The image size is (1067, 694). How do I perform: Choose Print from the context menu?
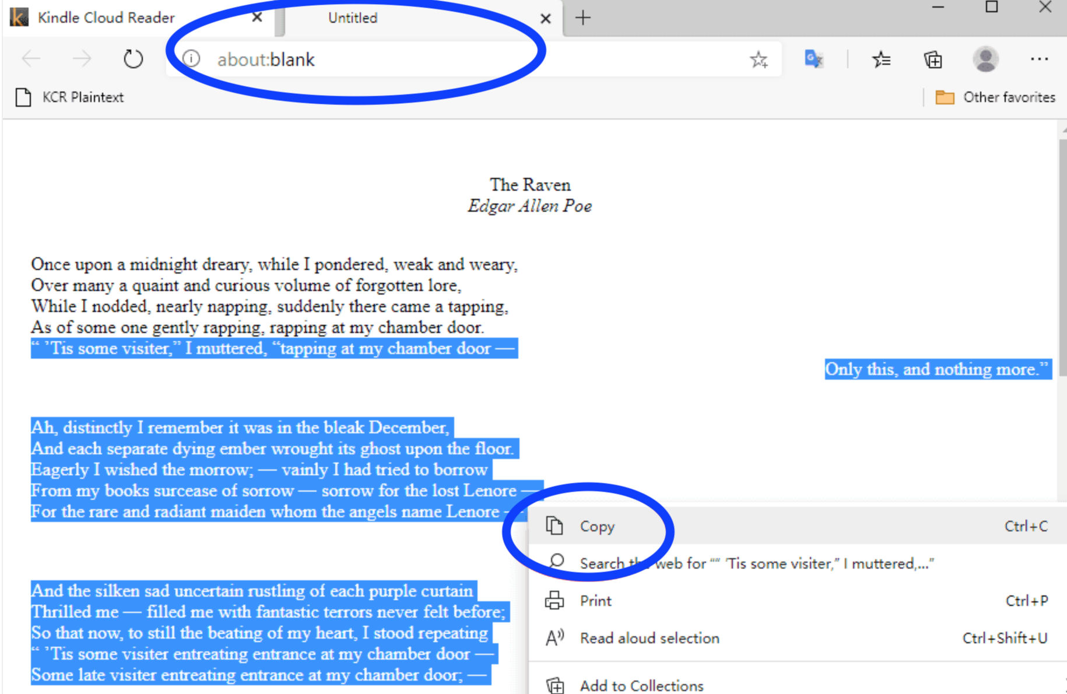coord(798,601)
